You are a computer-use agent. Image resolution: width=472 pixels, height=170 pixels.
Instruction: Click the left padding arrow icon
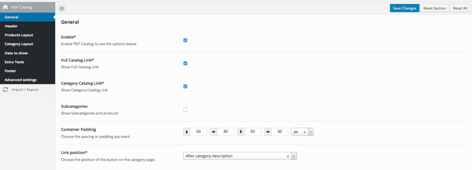tap(268, 132)
